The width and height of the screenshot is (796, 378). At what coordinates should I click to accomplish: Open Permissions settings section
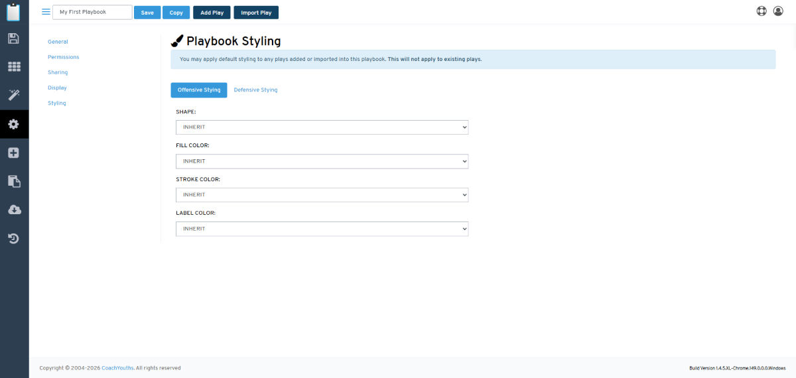63,57
